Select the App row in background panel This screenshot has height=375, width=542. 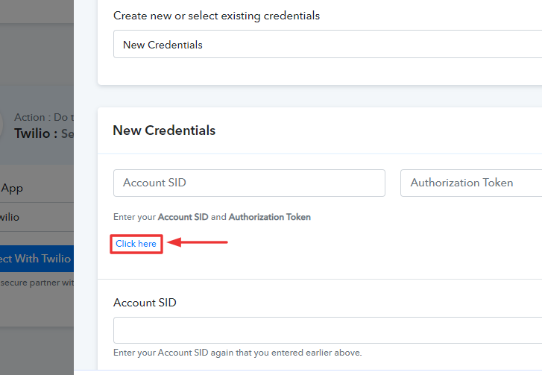click(x=37, y=188)
